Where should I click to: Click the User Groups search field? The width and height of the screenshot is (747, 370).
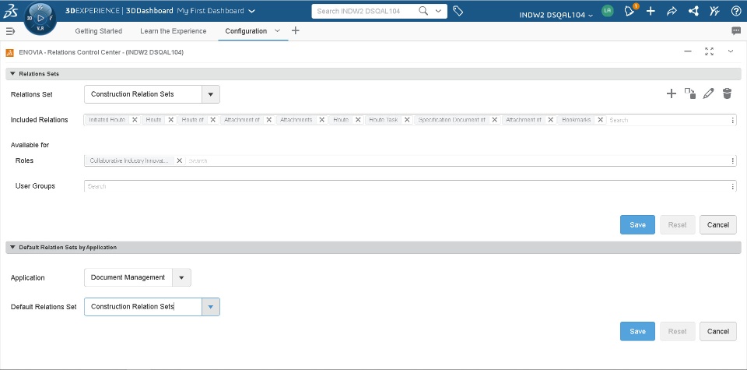pos(407,186)
